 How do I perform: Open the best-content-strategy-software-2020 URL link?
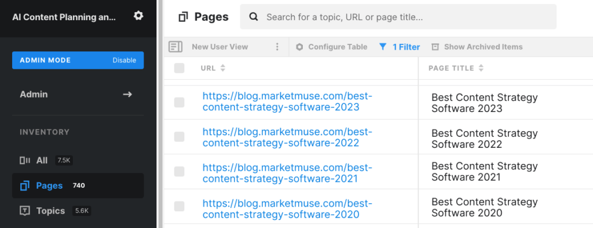click(x=287, y=209)
